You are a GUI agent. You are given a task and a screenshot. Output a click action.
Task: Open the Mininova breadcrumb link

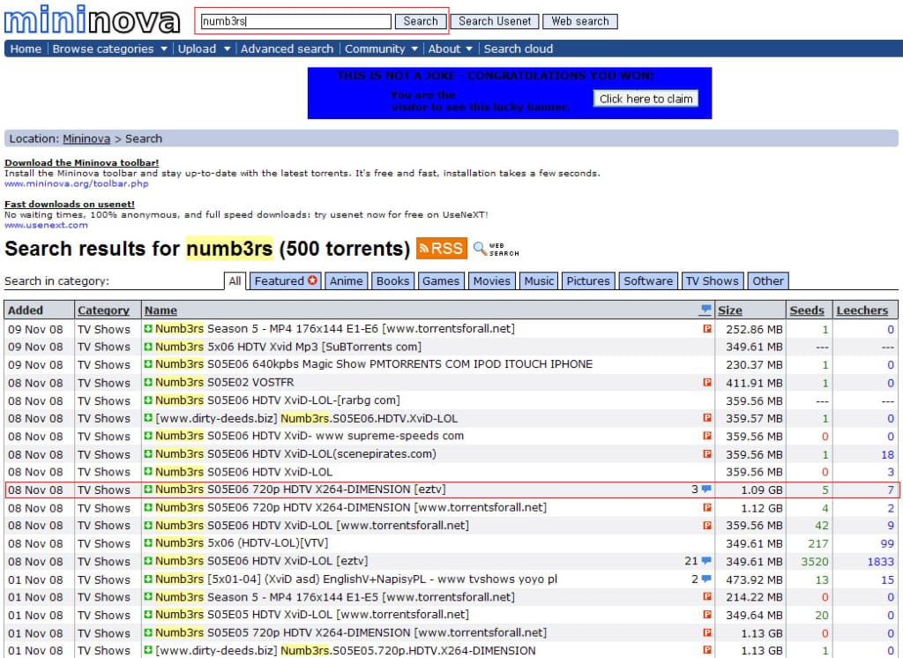click(x=86, y=138)
